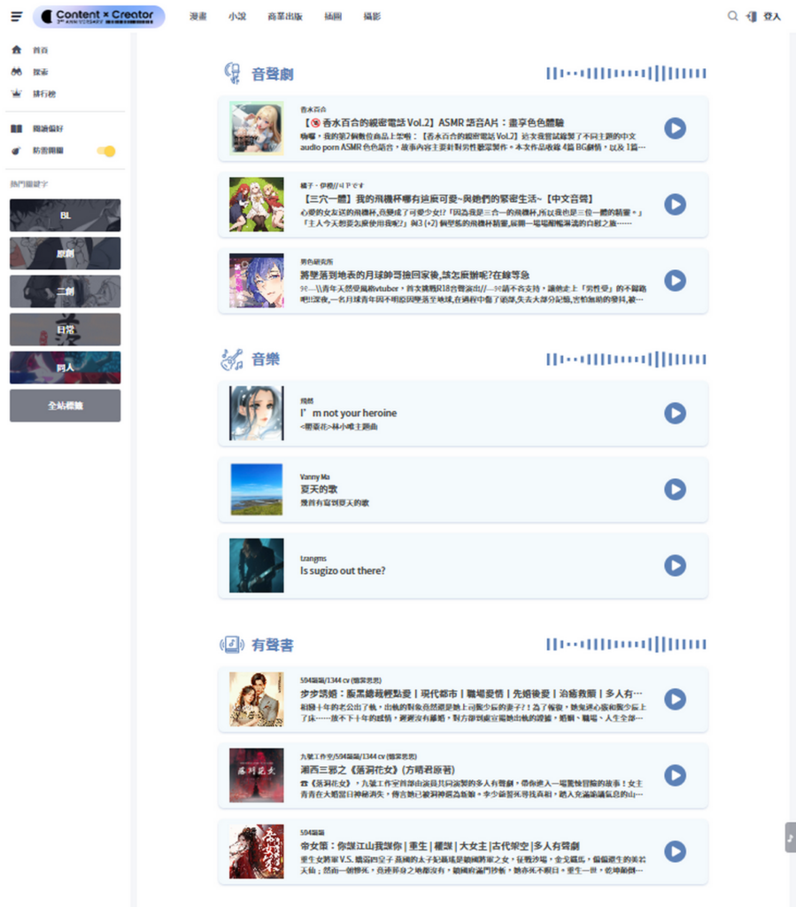The width and height of the screenshot is (796, 907).
Task: Open the 有聲書 section heading
Action: point(273,645)
